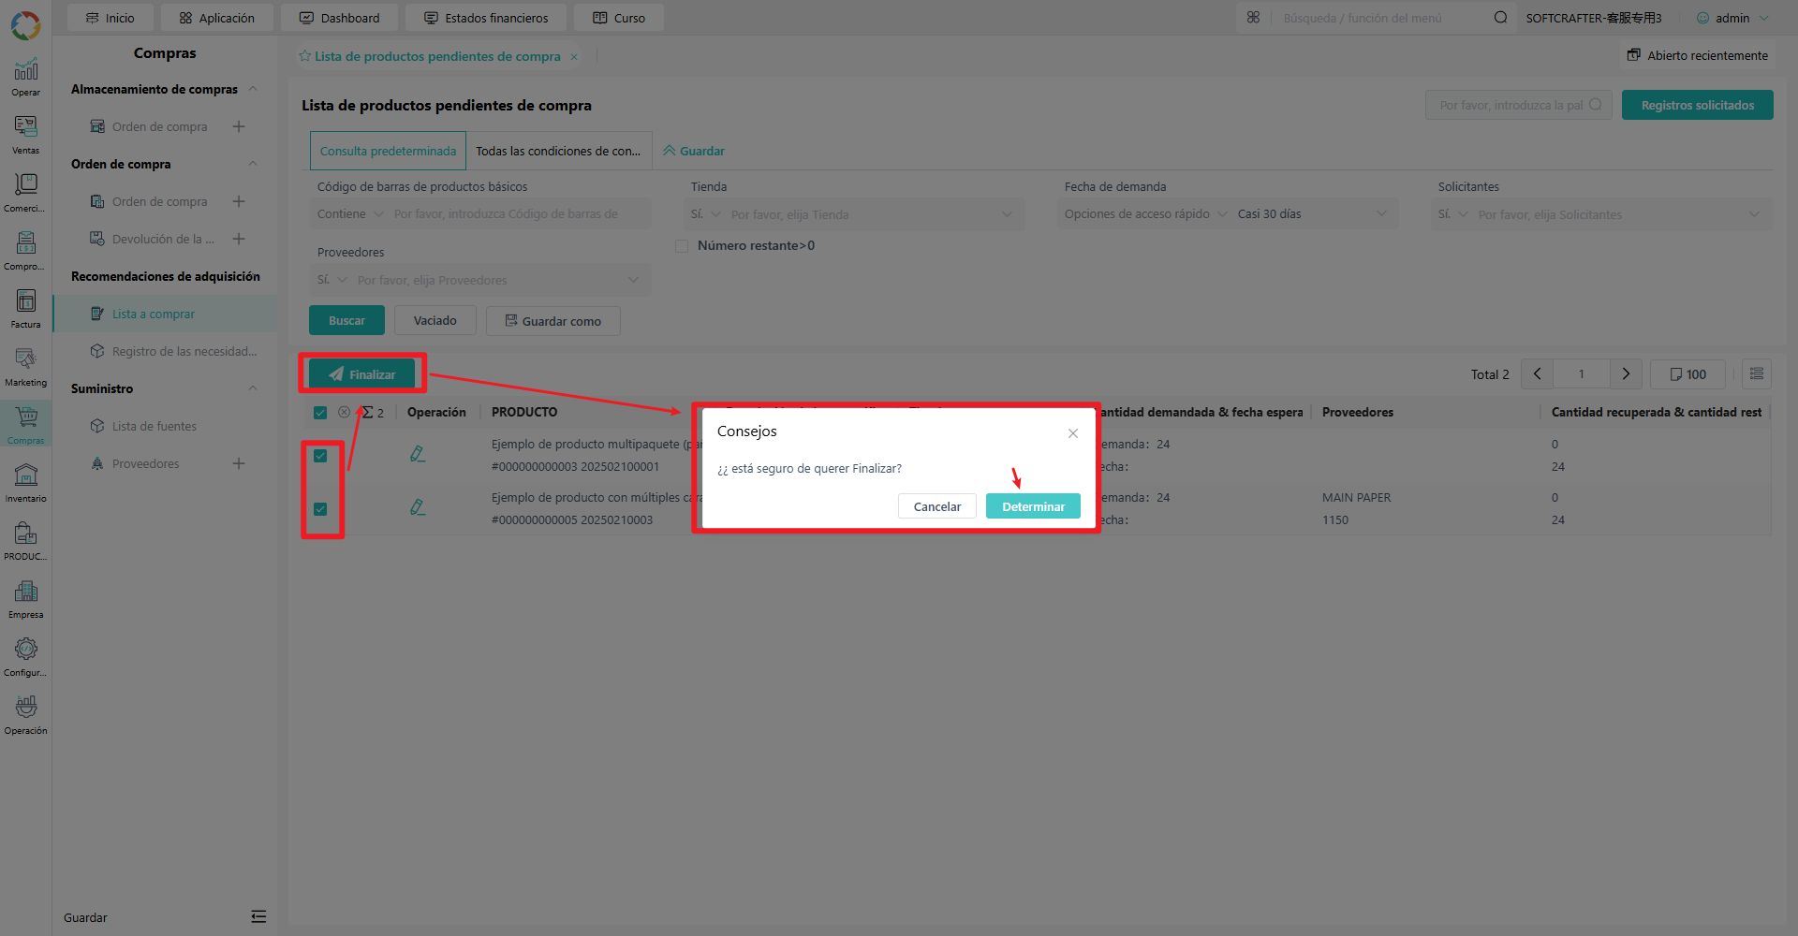Toggle the Número restante>0 checkbox
Image resolution: width=1798 pixels, height=936 pixels.
point(682,246)
